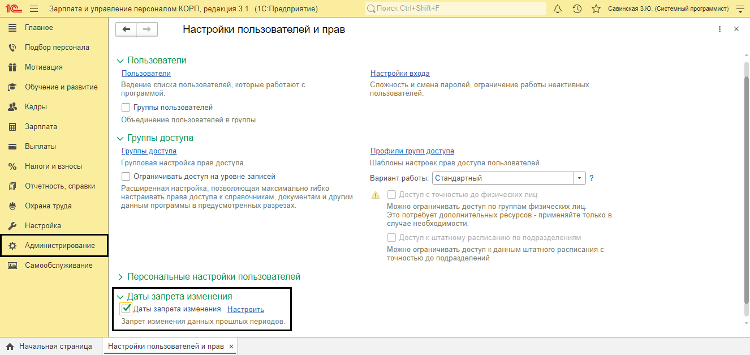Select Настройки пользователей и прав tab
Image resolution: width=750 pixels, height=355 pixels.
pyautogui.click(x=166, y=347)
